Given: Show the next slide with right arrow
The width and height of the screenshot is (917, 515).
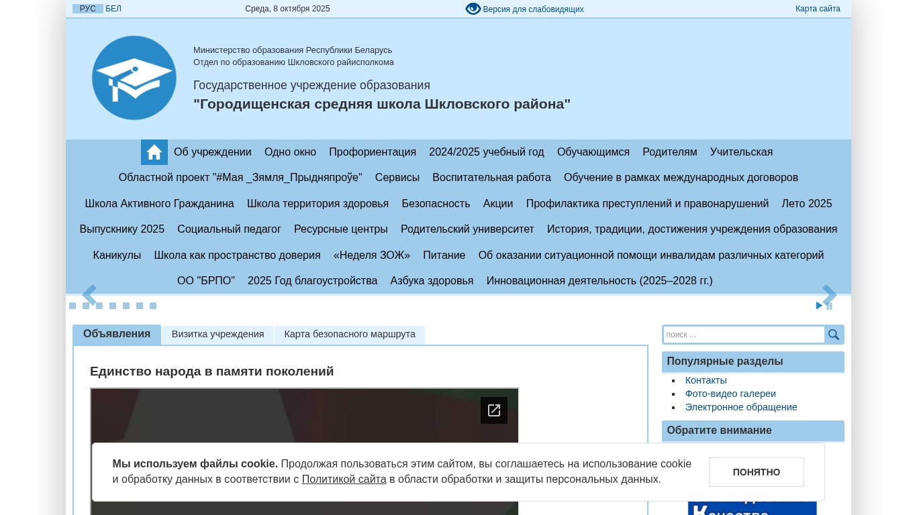Looking at the screenshot, I should click(830, 294).
